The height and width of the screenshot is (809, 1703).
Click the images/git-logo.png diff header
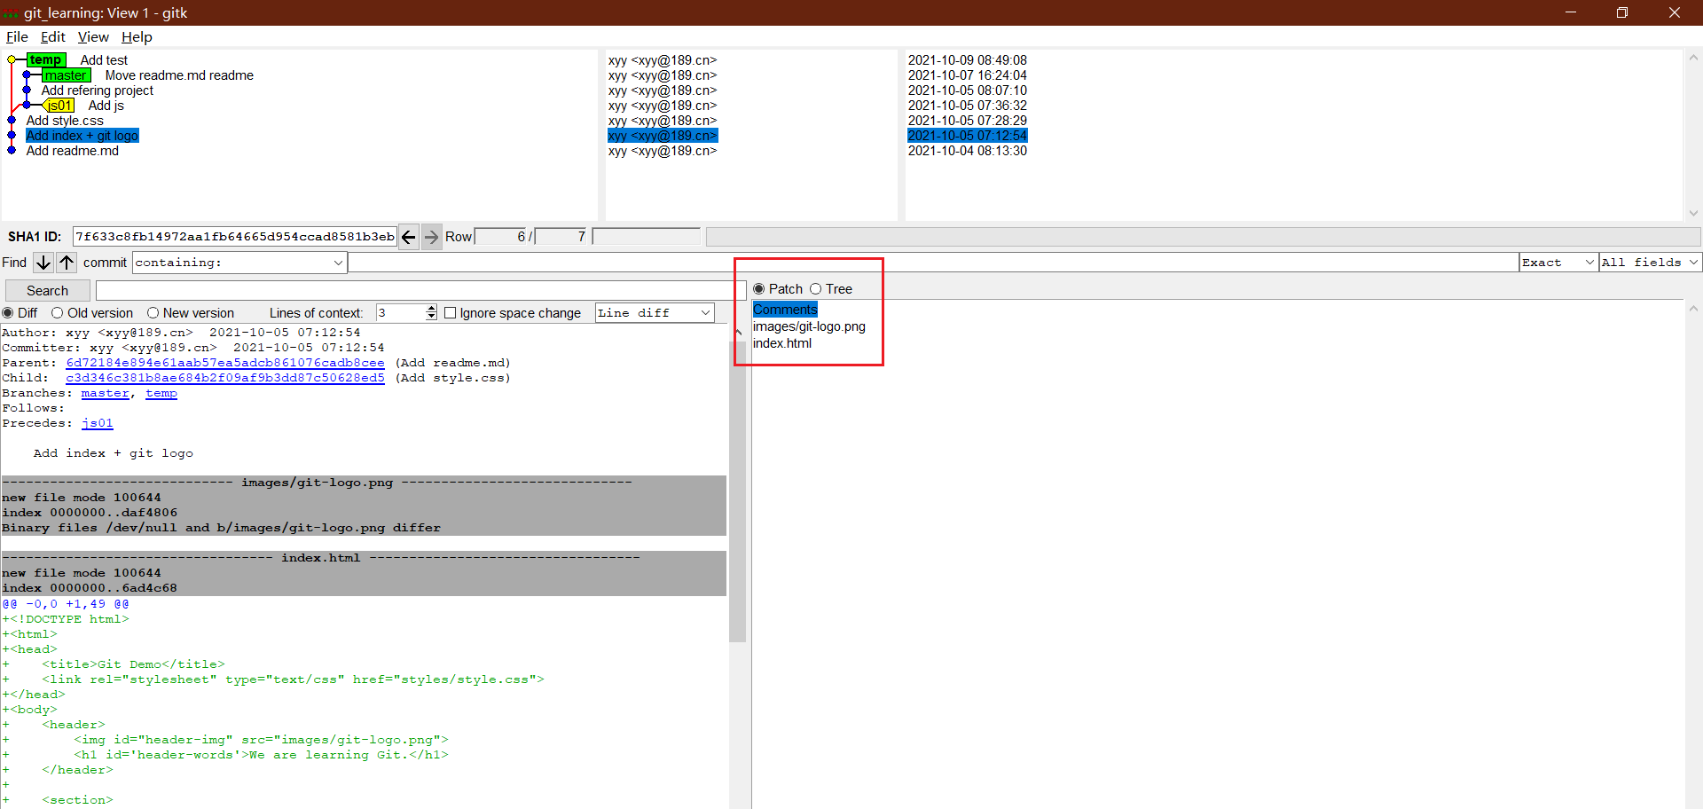click(x=364, y=483)
